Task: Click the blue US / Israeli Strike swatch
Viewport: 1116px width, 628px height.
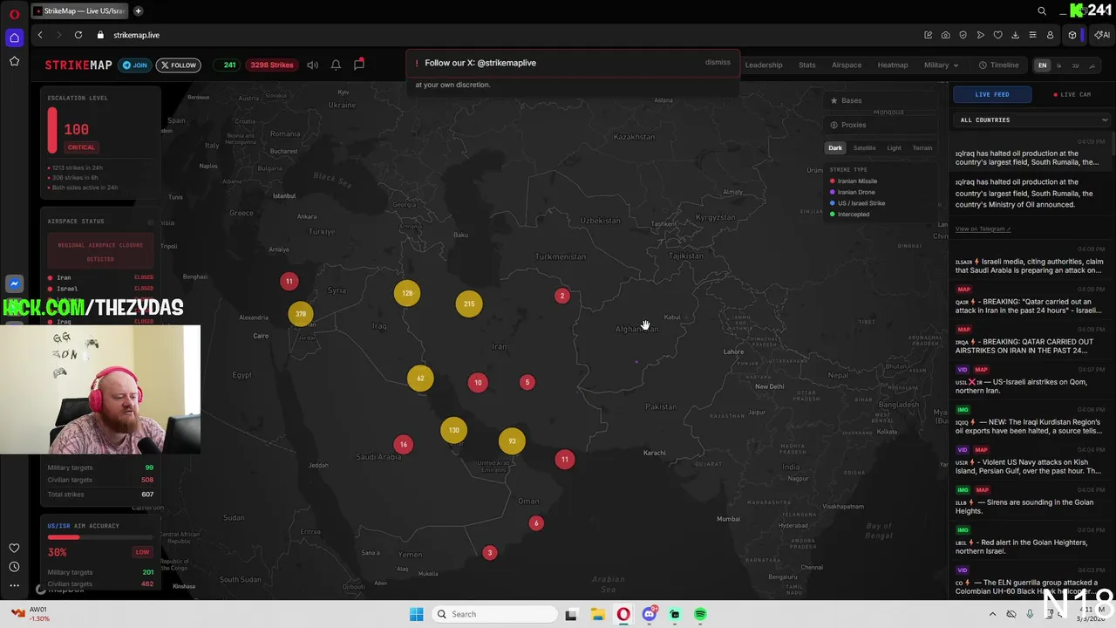Action: [x=833, y=203]
